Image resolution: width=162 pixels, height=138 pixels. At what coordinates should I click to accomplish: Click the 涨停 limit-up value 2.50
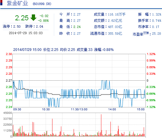(17, 26)
